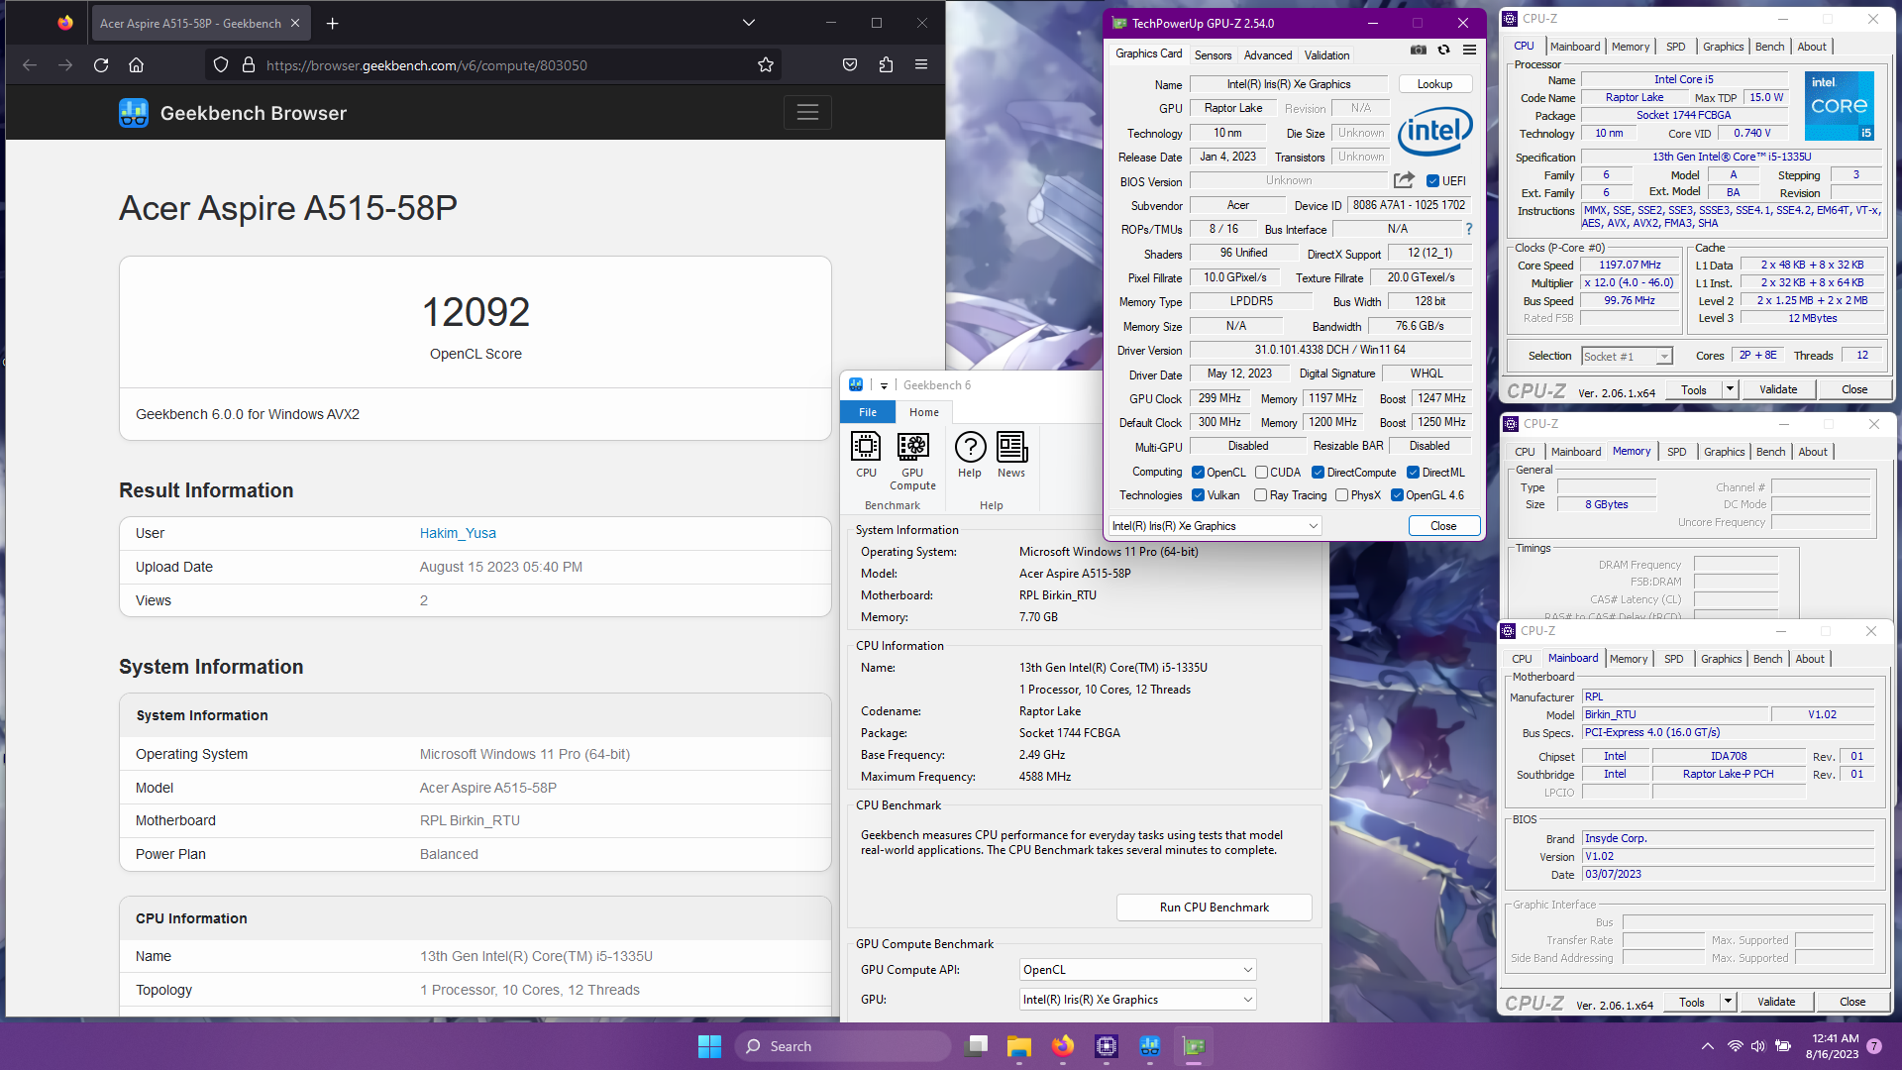Open the SPD tab in middle CPU-Z window
Image resolution: width=1902 pixels, height=1070 pixels.
click(x=1676, y=452)
